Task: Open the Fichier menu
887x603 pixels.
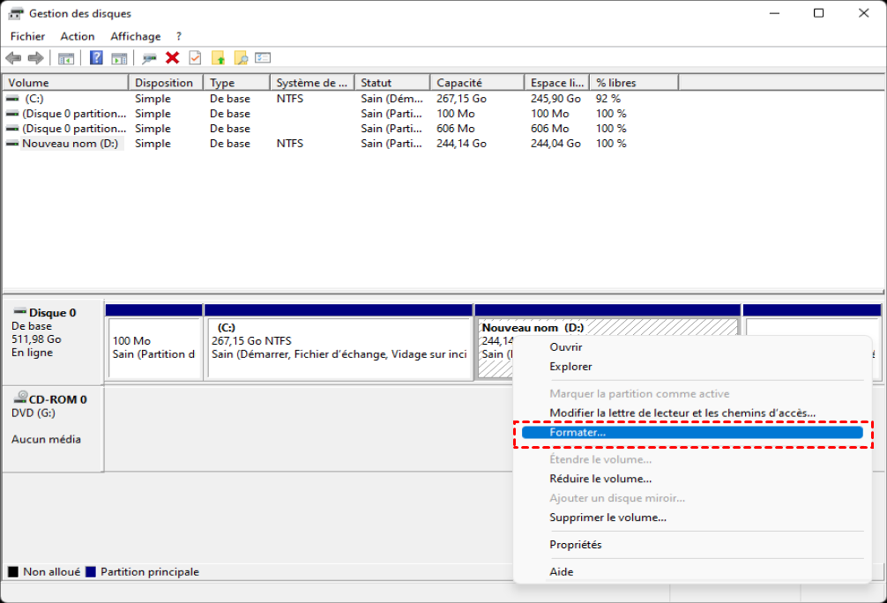Action: pos(27,36)
